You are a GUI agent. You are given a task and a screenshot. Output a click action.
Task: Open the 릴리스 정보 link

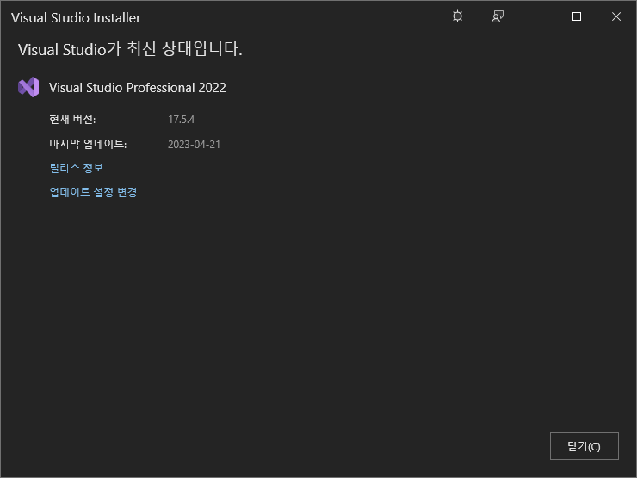click(x=77, y=168)
